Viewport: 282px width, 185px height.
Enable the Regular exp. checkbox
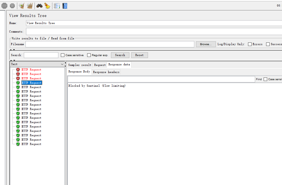tap(89, 55)
